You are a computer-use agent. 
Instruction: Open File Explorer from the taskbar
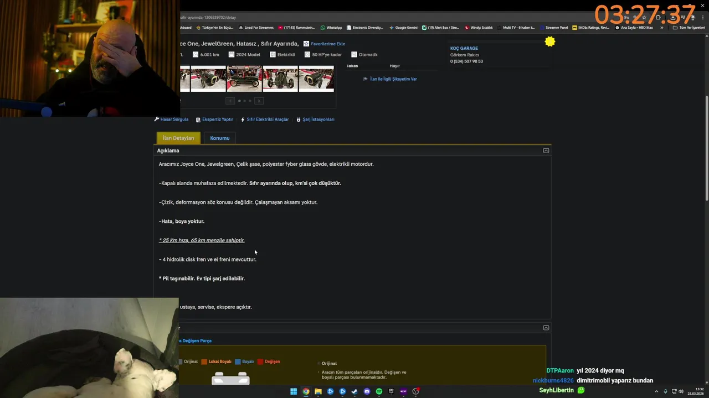tap(318, 391)
